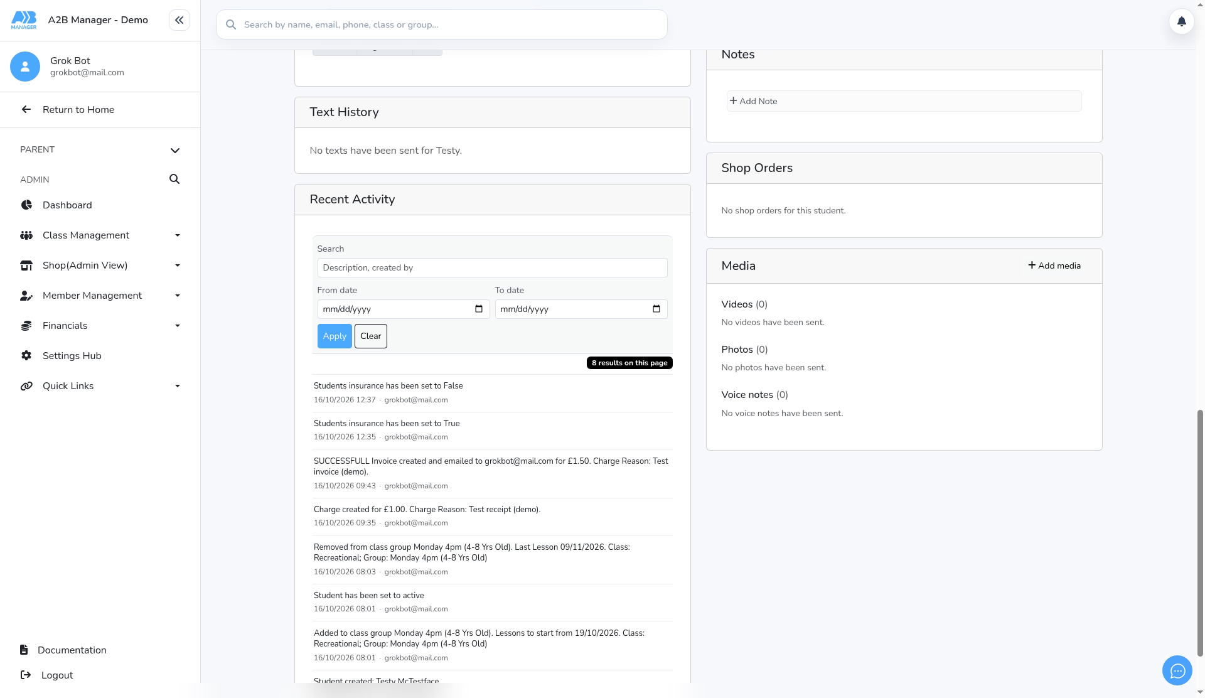Click the Add Note field
Screen dimensions: 1205x698
[904, 101]
